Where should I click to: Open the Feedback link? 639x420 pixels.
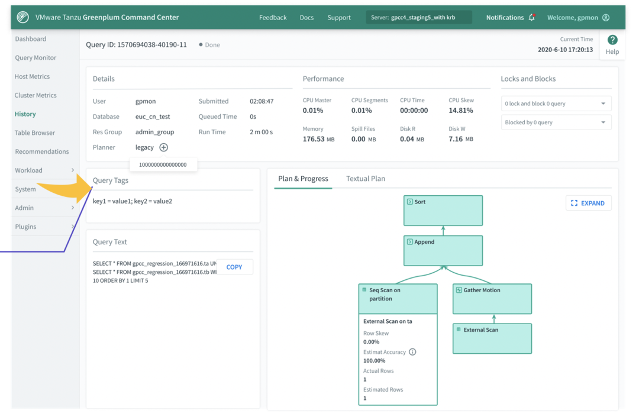pyautogui.click(x=273, y=18)
